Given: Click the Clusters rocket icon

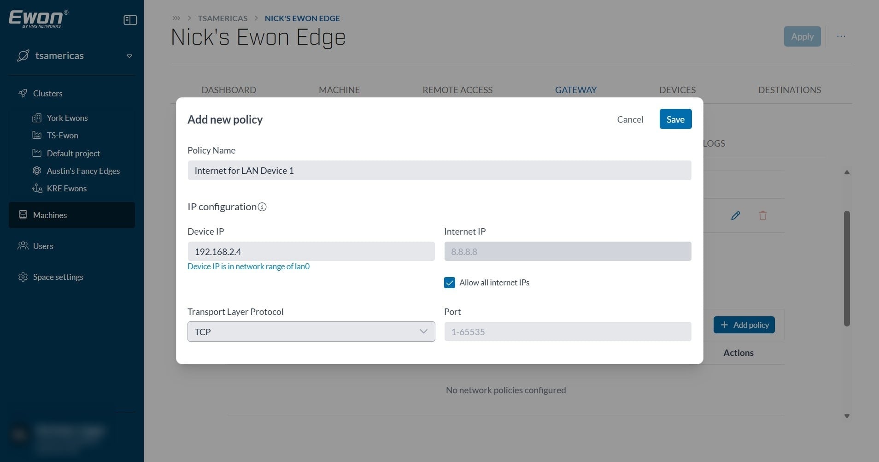Looking at the screenshot, I should [23, 93].
